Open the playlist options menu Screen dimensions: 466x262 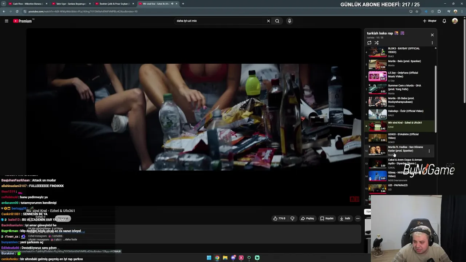point(432,43)
